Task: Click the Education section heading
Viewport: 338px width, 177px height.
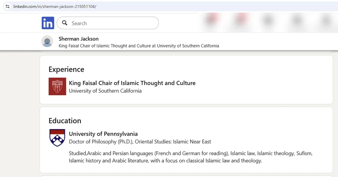Action: coord(65,121)
